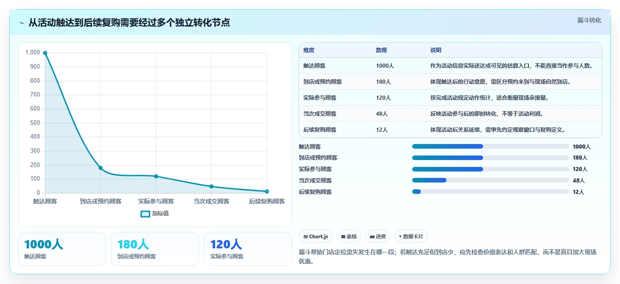Viewport: 620px width, 284px height.
Task: Click the 12人 value beside progress bar
Action: pyautogui.click(x=578, y=192)
